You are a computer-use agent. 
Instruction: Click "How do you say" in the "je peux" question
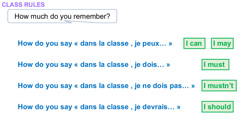[45, 44]
